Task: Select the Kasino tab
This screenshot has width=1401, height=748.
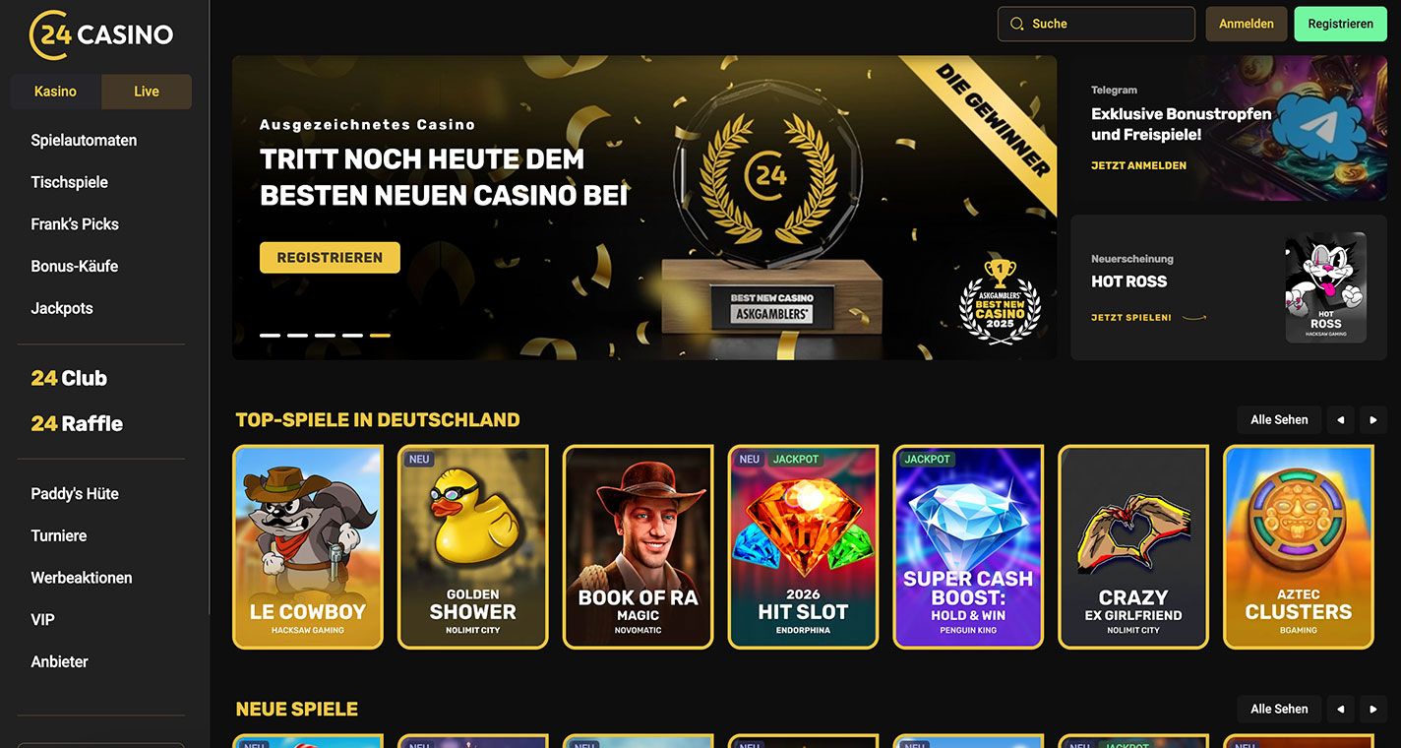Action: (55, 92)
